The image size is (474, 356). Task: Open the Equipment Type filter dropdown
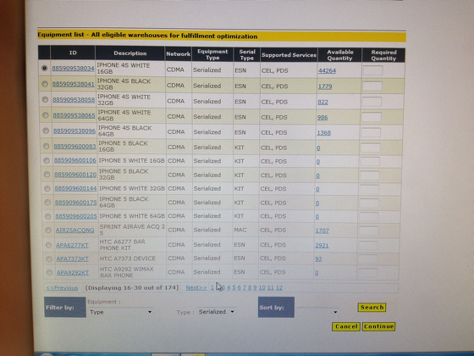(x=121, y=312)
